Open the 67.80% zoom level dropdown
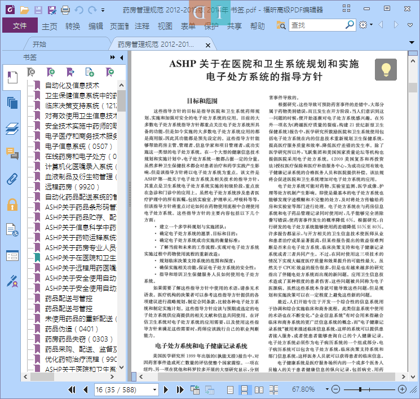 pyautogui.click(x=327, y=389)
